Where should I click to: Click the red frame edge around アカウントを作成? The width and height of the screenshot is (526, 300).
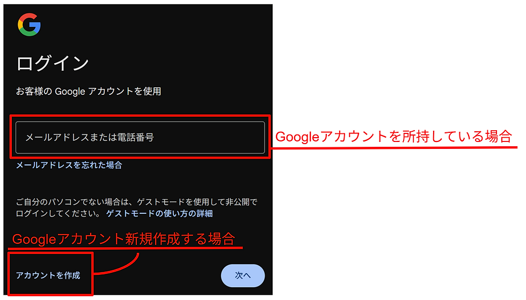point(50,253)
